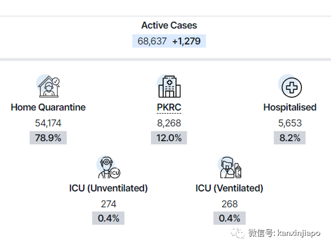Click the 0.4% ICU Ventilated badge

pyautogui.click(x=230, y=218)
